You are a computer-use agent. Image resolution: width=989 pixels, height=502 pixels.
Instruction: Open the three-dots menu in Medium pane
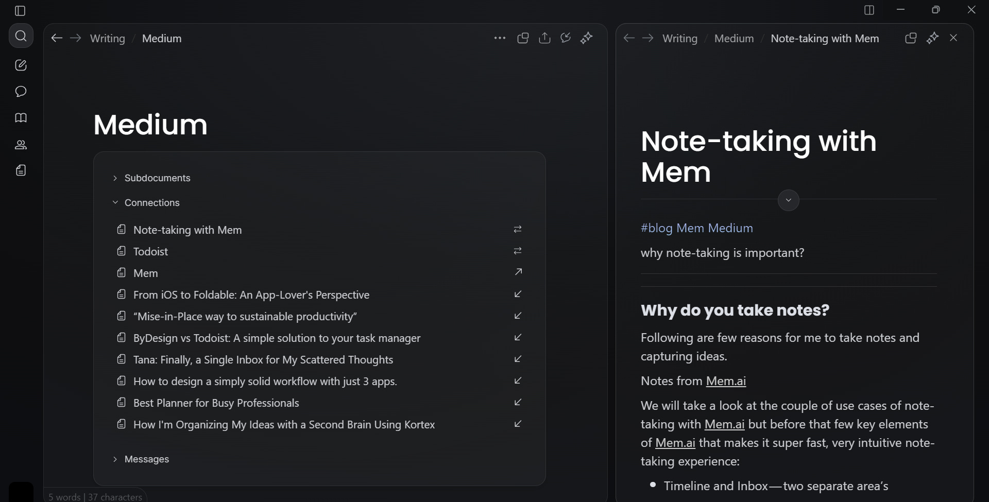[500, 38]
